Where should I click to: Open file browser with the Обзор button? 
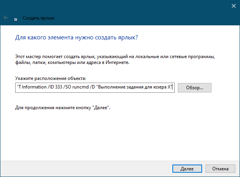(195, 88)
